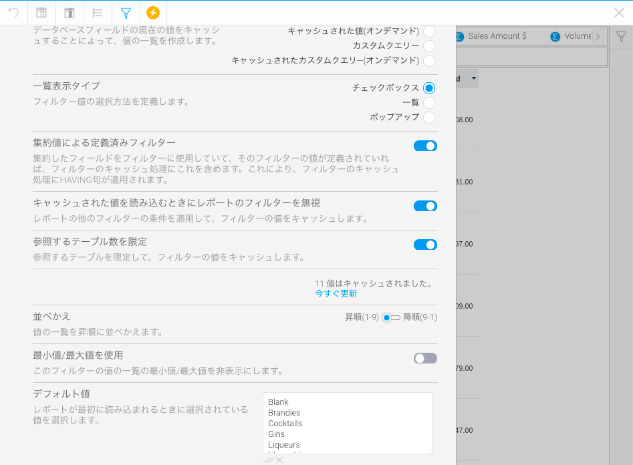Click the blue funnel filter icon

(x=126, y=13)
